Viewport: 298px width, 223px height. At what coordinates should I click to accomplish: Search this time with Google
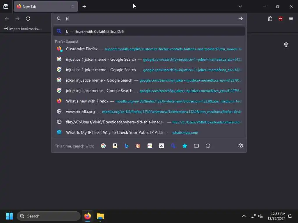103,146
